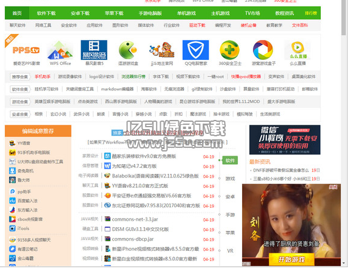Screen dimensions: 350x269
Task: Open commons-dbcp.jar download link
Action: click(133, 239)
